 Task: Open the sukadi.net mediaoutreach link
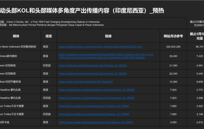96,122
